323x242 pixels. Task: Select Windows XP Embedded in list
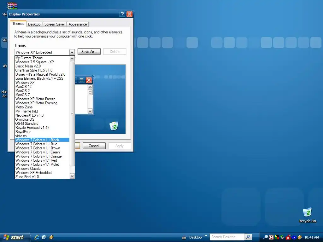coord(42,173)
